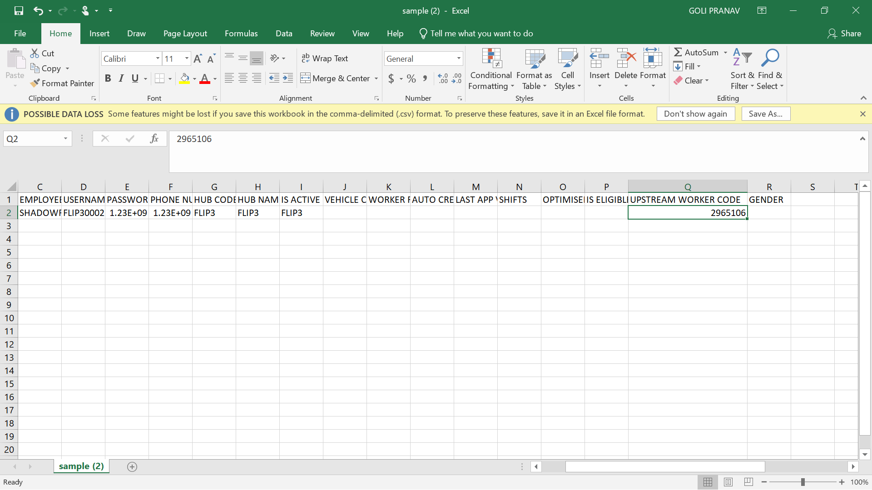The width and height of the screenshot is (872, 490).
Task: Click Increase Indent icon
Action: (x=288, y=78)
